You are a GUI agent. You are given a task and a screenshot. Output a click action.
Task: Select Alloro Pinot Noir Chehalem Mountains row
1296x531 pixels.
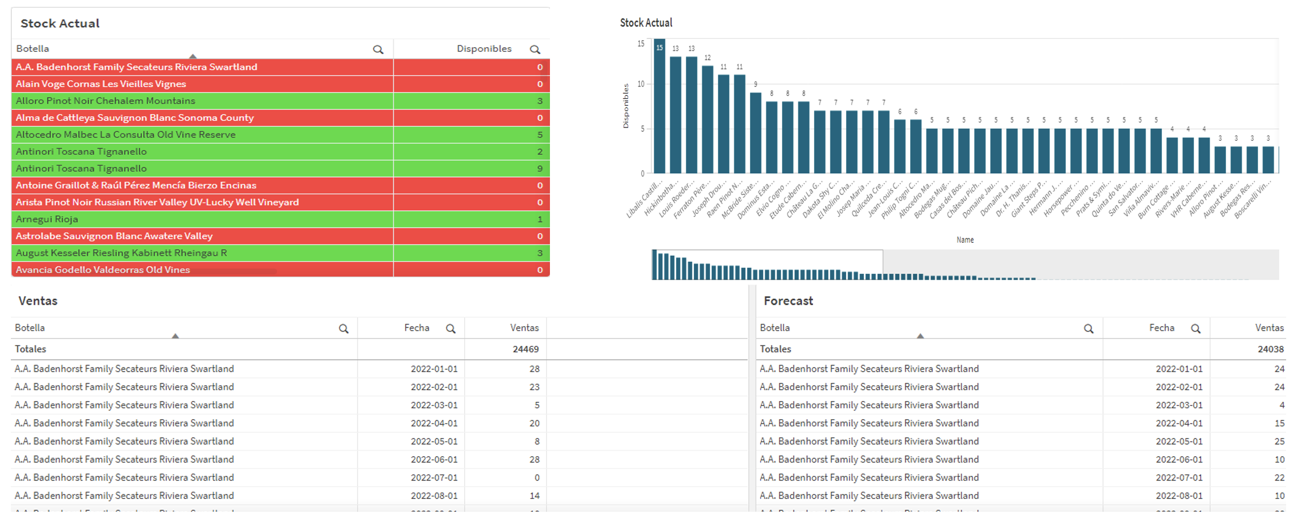(x=201, y=101)
